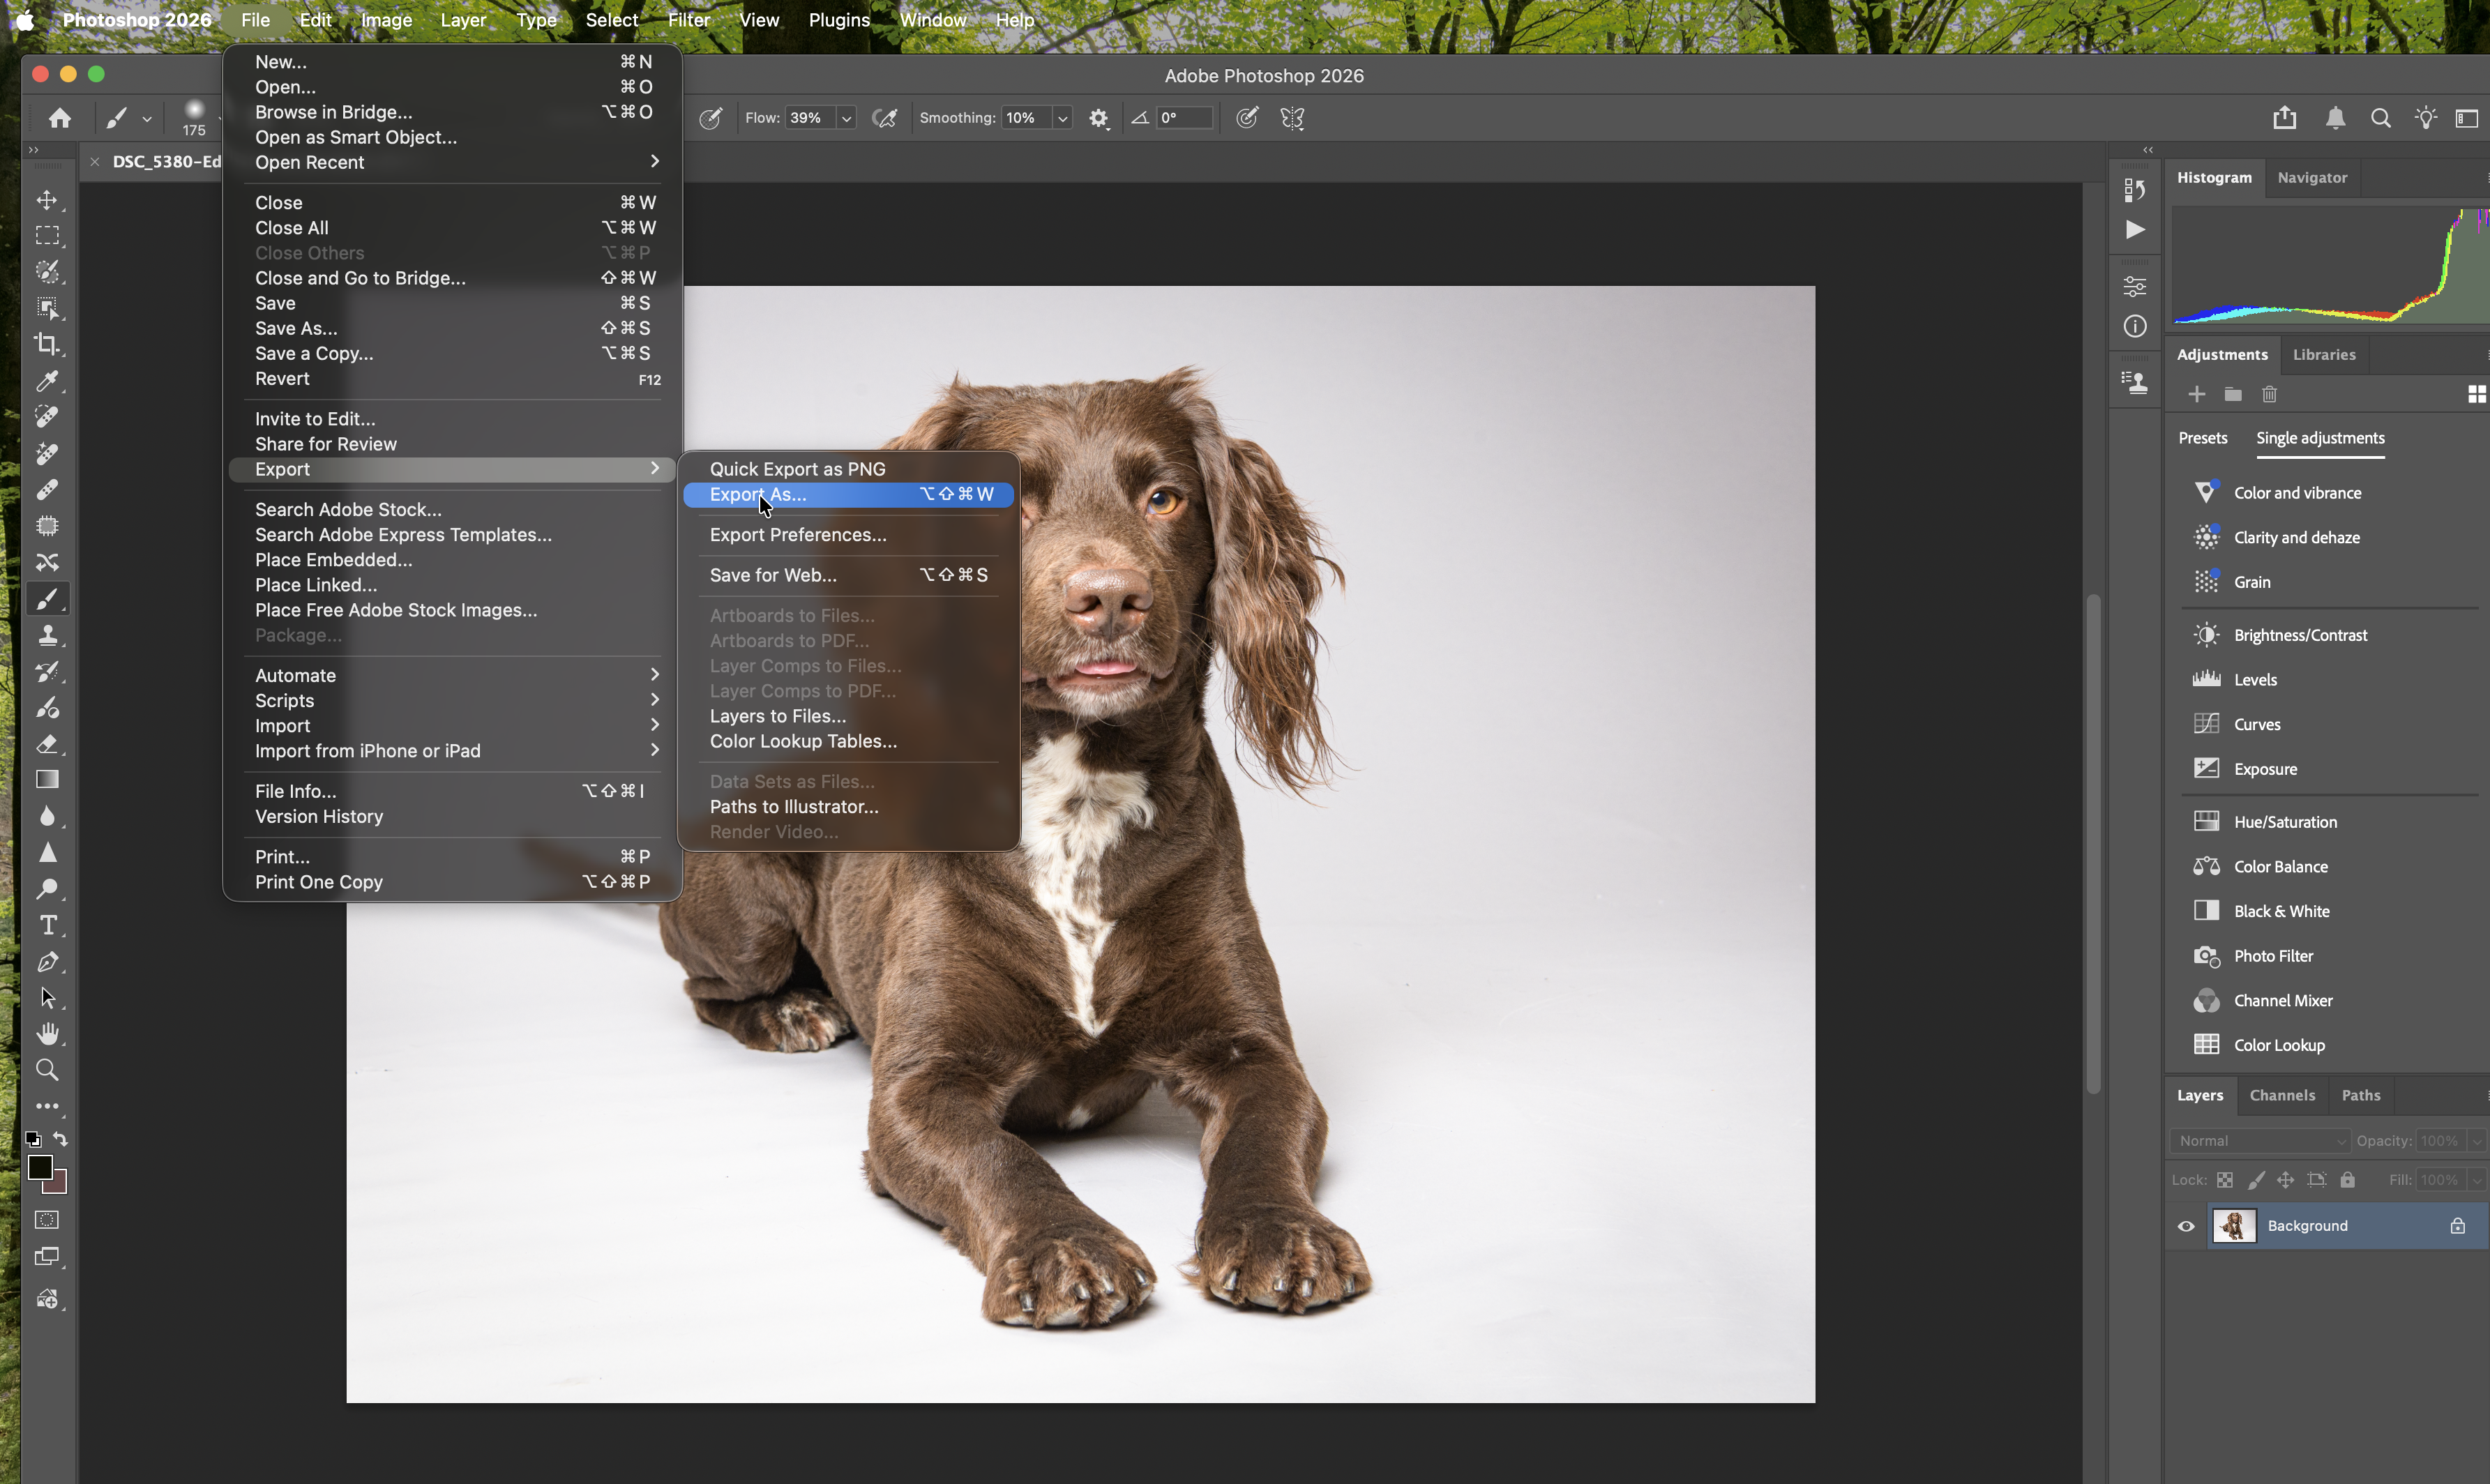Hide the Background layer
This screenshot has width=2490, height=1484.
point(2186,1225)
